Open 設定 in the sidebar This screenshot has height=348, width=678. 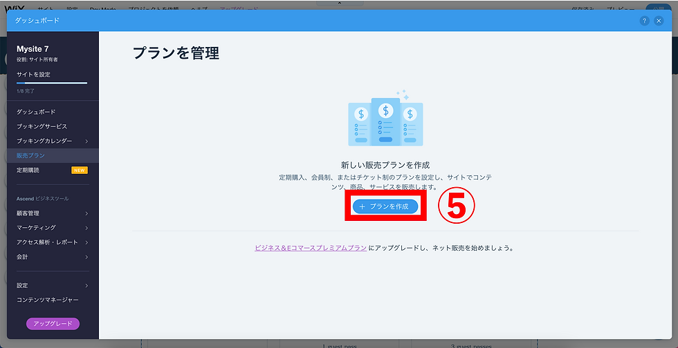pos(22,285)
